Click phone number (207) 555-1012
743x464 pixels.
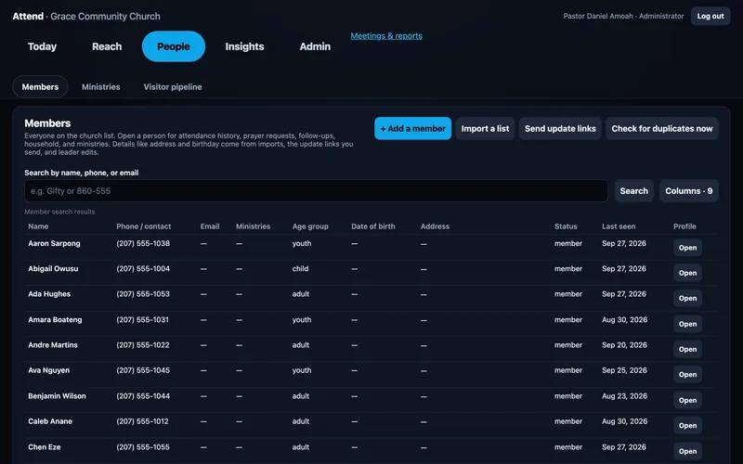(x=143, y=421)
